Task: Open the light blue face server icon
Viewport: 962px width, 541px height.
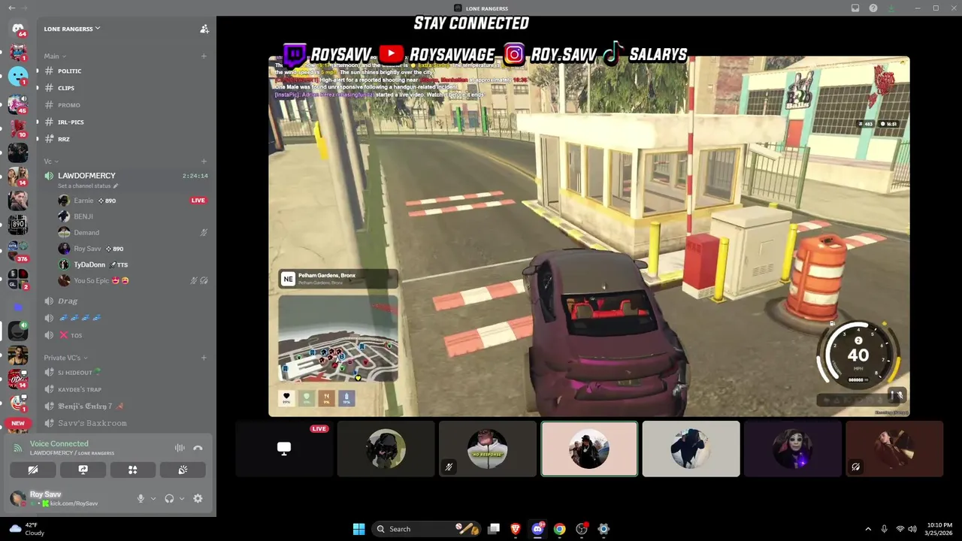Action: (x=18, y=76)
